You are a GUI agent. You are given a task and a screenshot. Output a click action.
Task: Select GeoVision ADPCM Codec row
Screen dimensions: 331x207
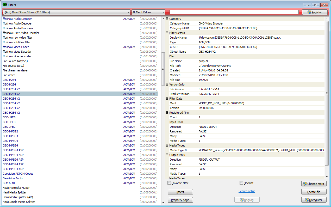[80, 174]
